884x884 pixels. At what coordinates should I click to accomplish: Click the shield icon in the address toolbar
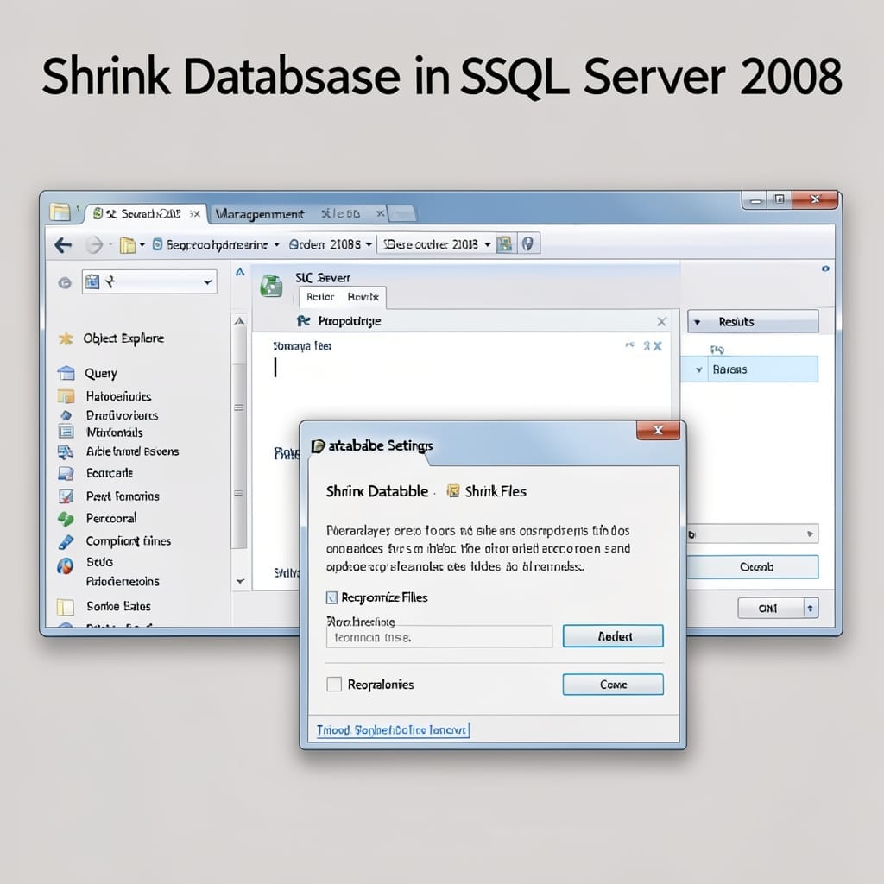tap(527, 243)
